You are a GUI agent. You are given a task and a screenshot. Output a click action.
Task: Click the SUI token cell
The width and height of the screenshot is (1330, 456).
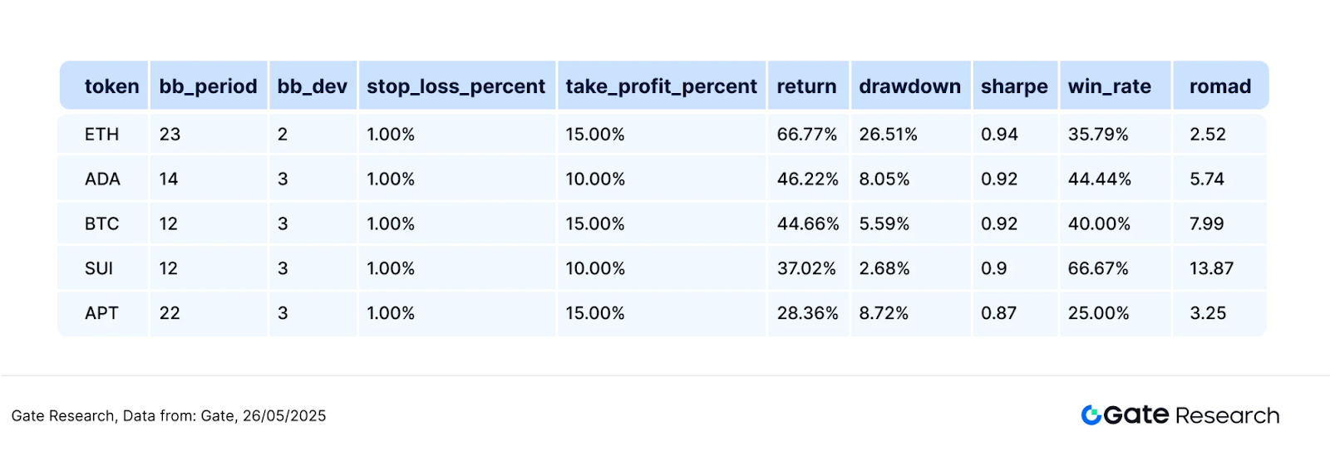click(x=98, y=268)
